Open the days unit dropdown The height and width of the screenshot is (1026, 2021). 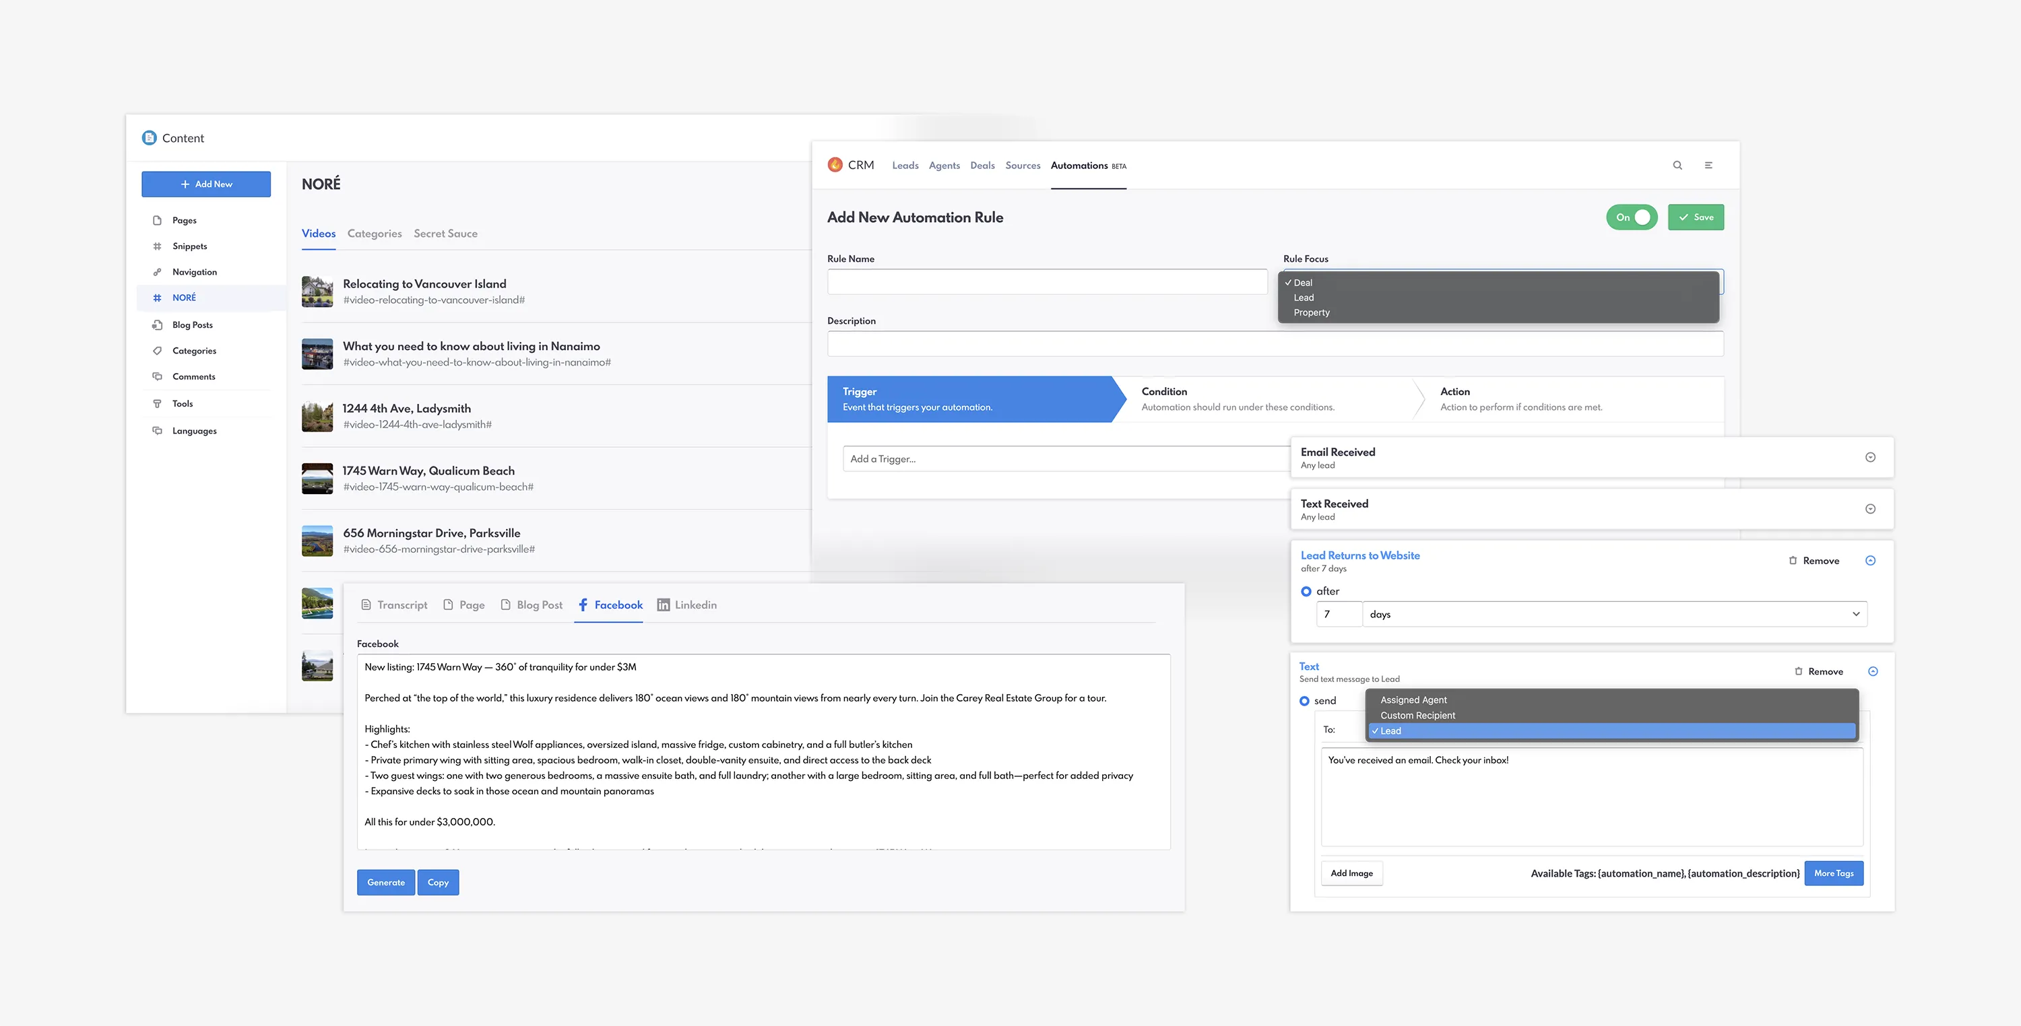point(1615,615)
